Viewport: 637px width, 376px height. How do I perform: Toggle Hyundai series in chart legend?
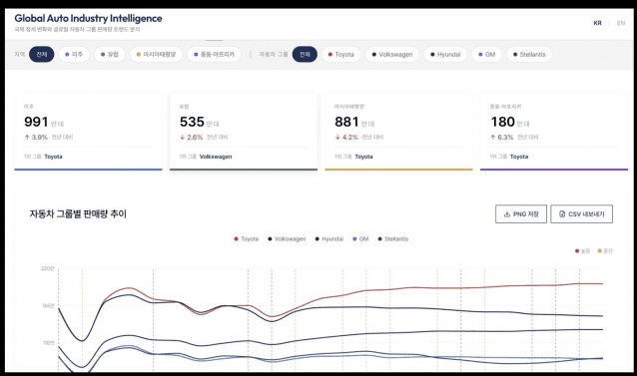click(x=329, y=239)
